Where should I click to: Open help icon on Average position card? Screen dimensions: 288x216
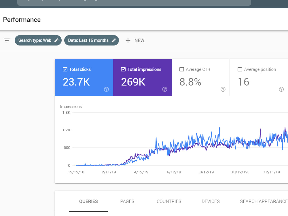pos(281,89)
